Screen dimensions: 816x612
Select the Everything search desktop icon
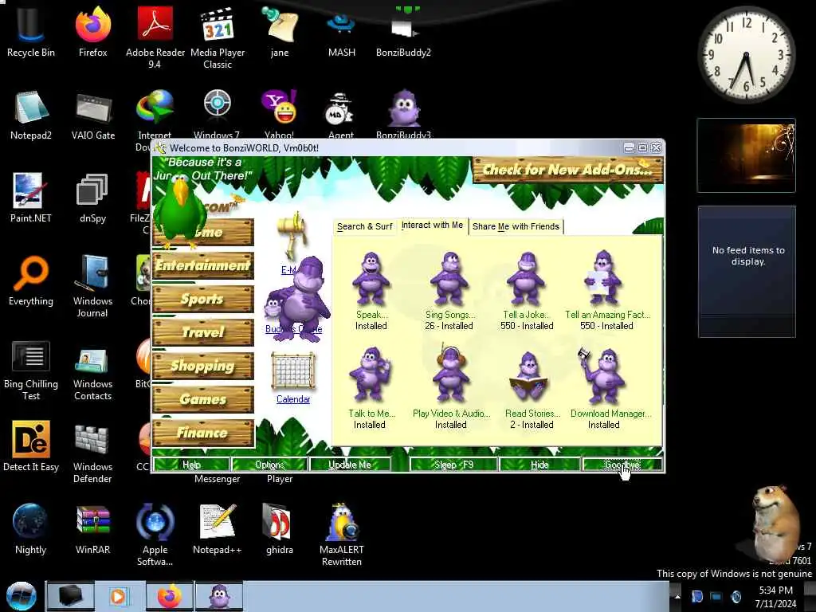click(31, 281)
